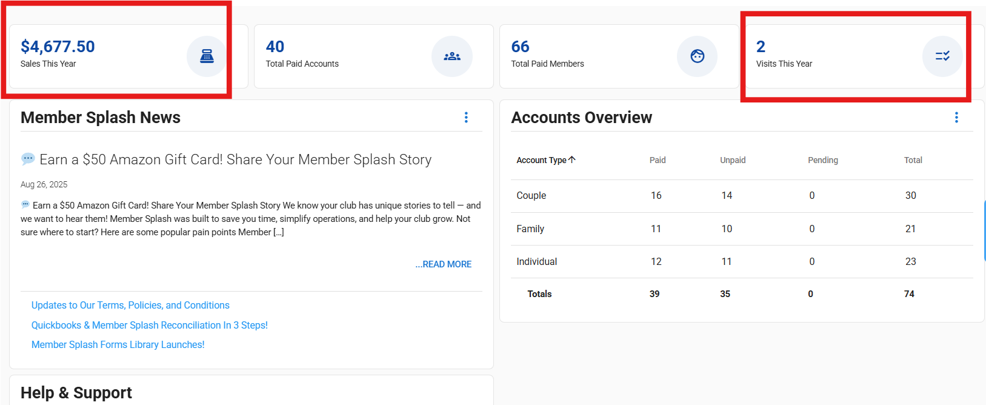Select the Family account type row
This screenshot has height=405, width=986.
click(530, 229)
